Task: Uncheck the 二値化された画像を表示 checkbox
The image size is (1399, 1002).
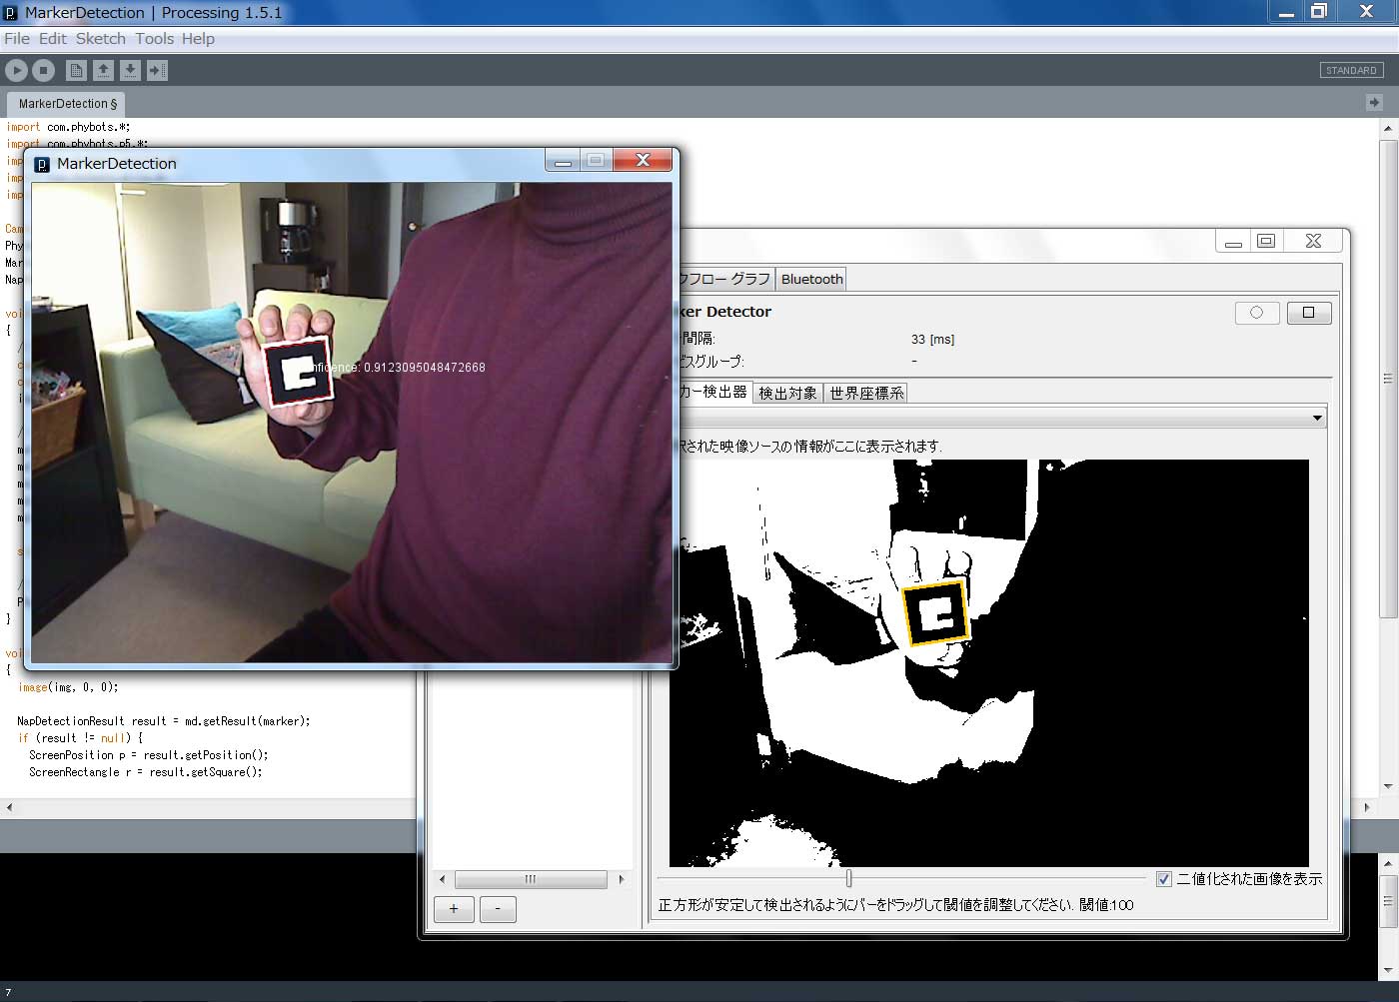Action: pyautogui.click(x=1163, y=879)
